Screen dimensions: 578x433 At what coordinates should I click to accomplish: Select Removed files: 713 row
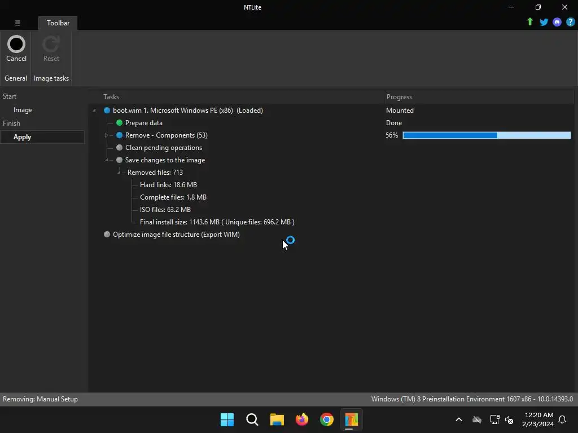pos(155,173)
